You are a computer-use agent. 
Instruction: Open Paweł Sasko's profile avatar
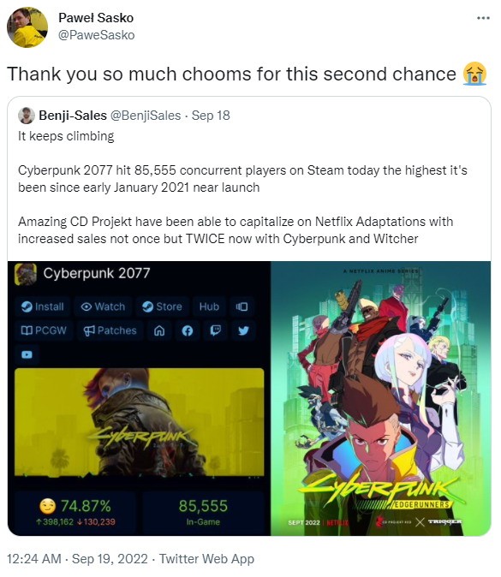coord(27,27)
